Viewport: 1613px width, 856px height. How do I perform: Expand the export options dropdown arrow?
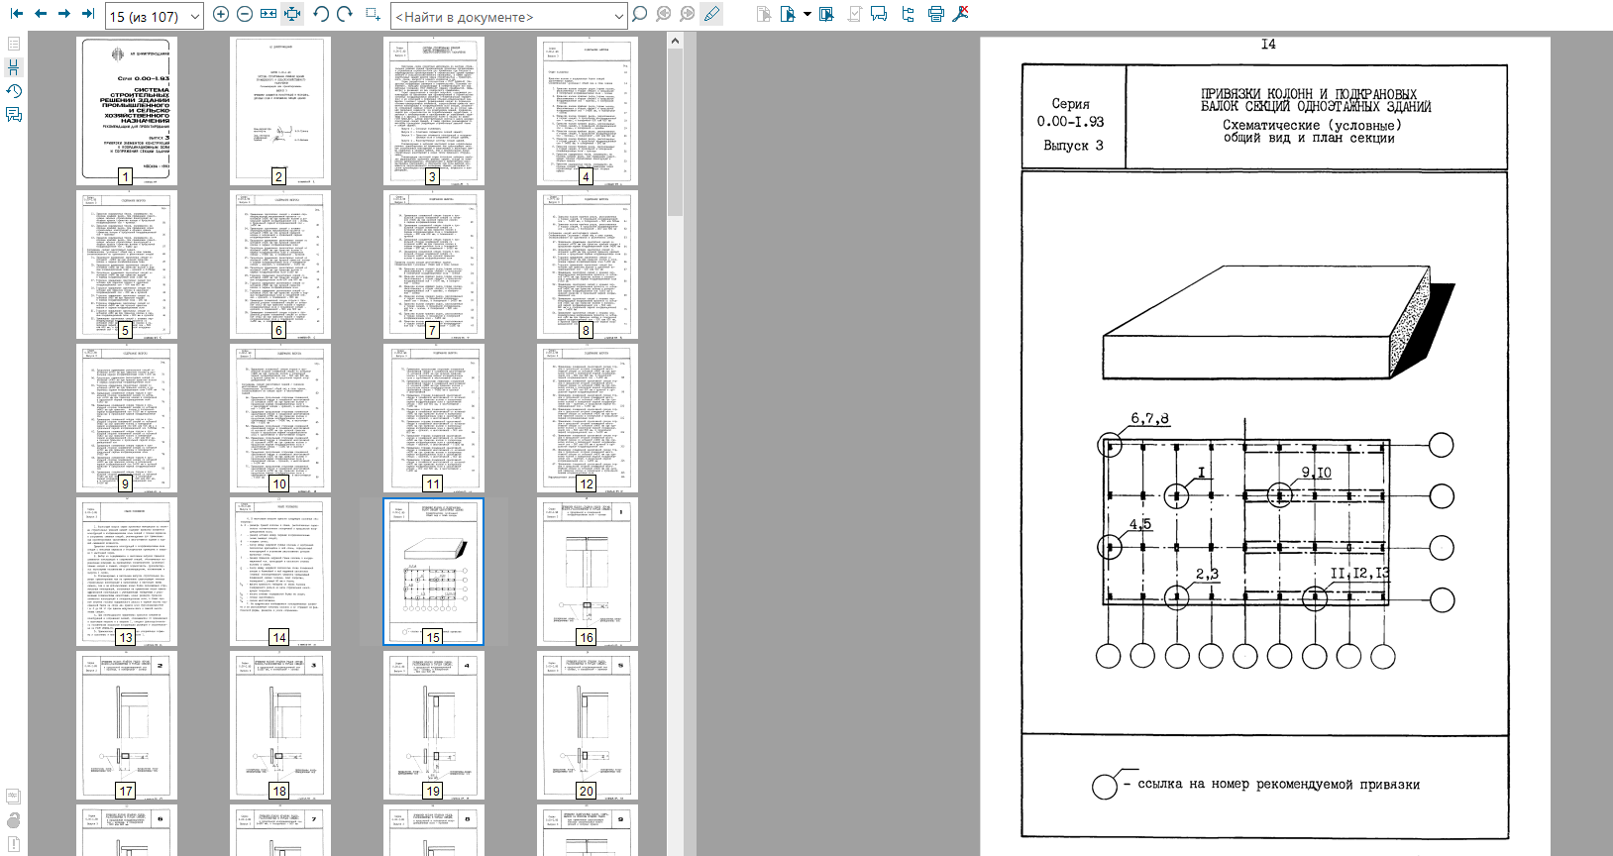pyautogui.click(x=807, y=14)
